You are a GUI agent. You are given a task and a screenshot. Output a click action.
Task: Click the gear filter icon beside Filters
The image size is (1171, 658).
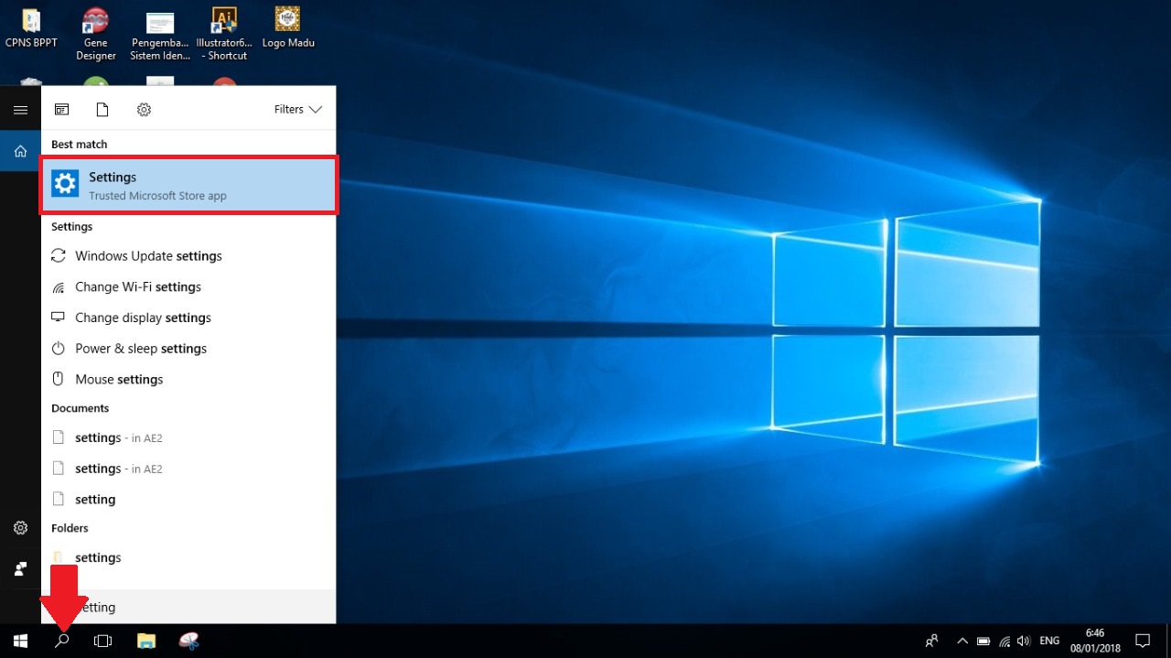point(144,110)
